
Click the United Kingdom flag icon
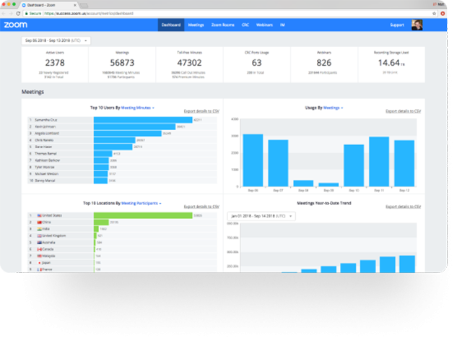(x=40, y=235)
